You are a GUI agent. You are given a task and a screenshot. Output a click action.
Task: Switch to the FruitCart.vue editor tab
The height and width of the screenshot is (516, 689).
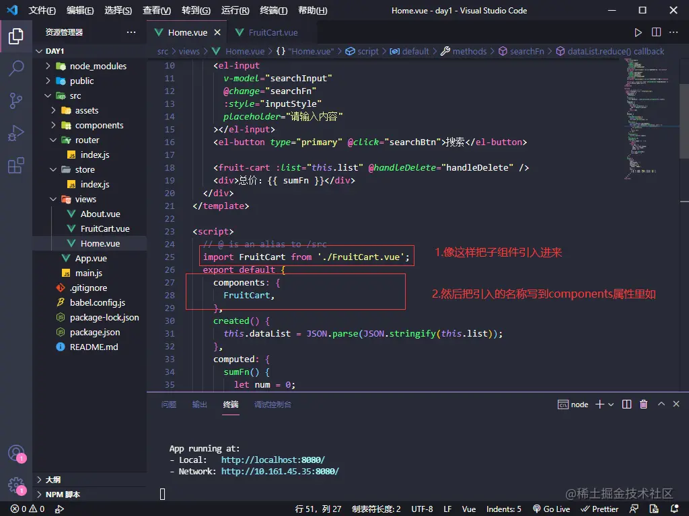click(x=273, y=32)
